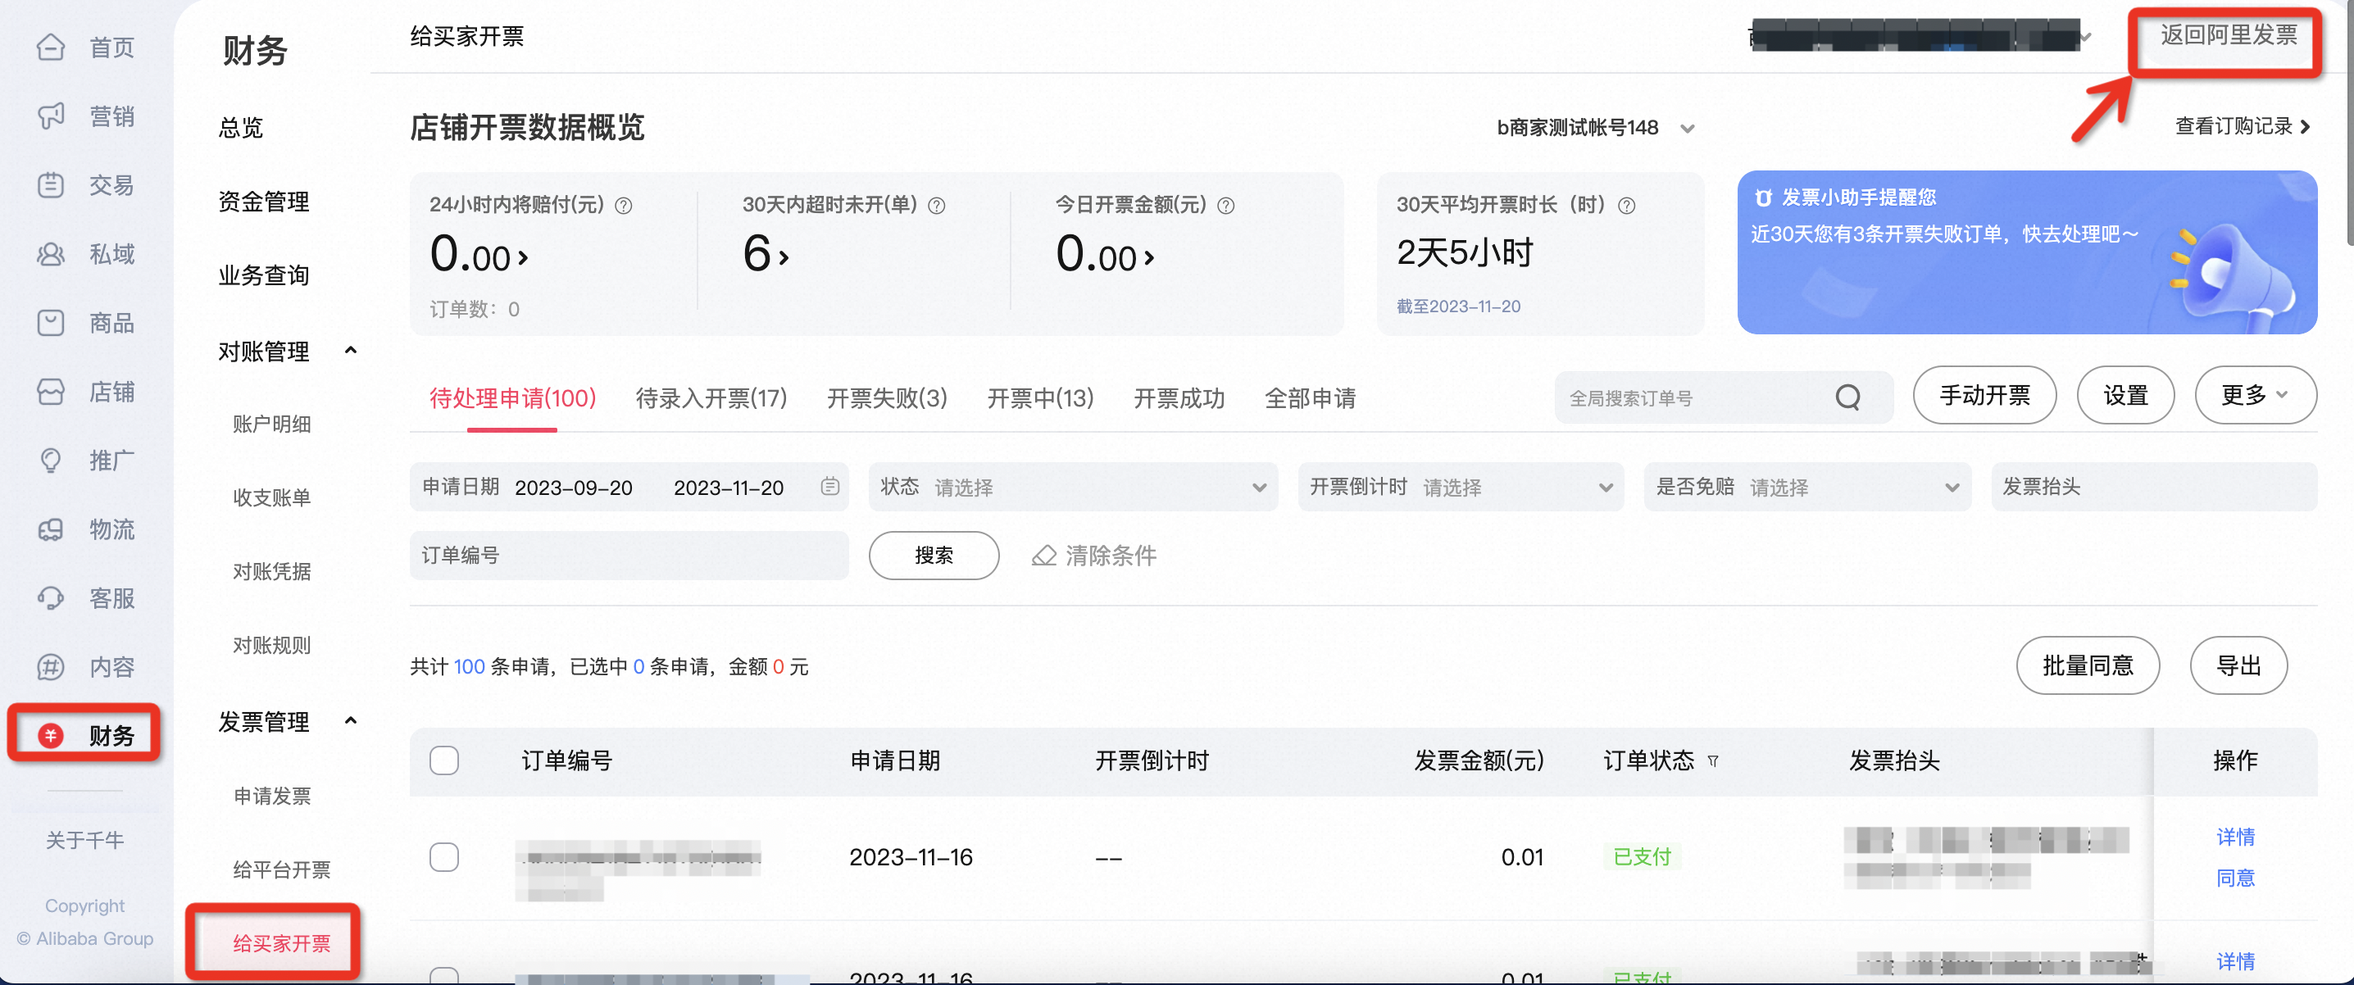2354x985 pixels.
Task: Click the red 财务 yen icon
Action: (51, 734)
